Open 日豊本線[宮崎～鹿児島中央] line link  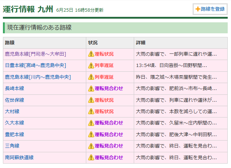tap(35, 66)
